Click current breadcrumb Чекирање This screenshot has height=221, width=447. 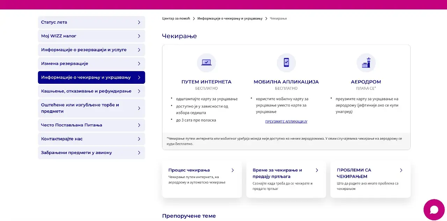coord(278,19)
